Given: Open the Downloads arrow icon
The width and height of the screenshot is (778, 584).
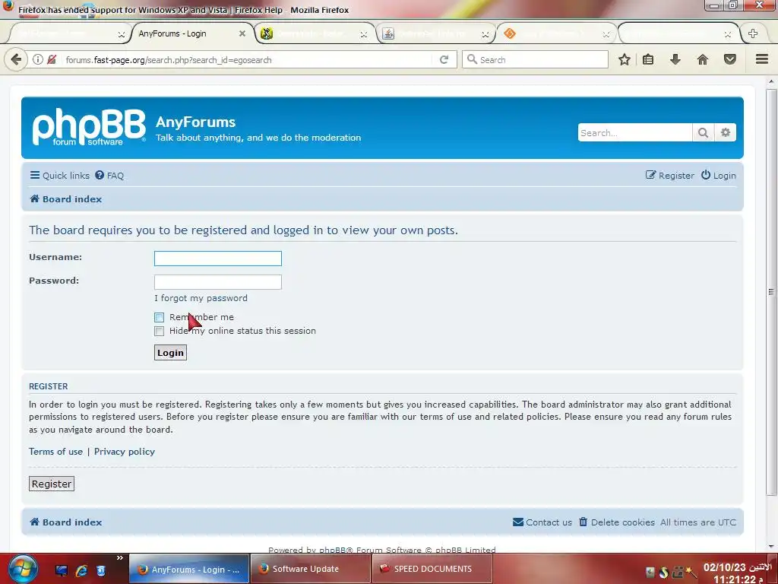Looking at the screenshot, I should tap(675, 59).
